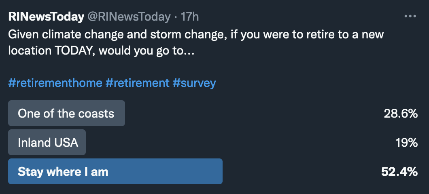Open the RINewsToday profile display name
Viewport: 429px width, 194px height.
click(46, 17)
